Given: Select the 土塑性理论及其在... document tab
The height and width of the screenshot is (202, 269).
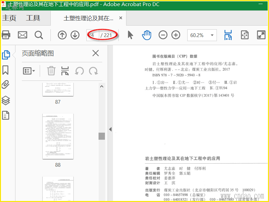Looking at the screenshot, I should pyautogui.click(x=88, y=18).
